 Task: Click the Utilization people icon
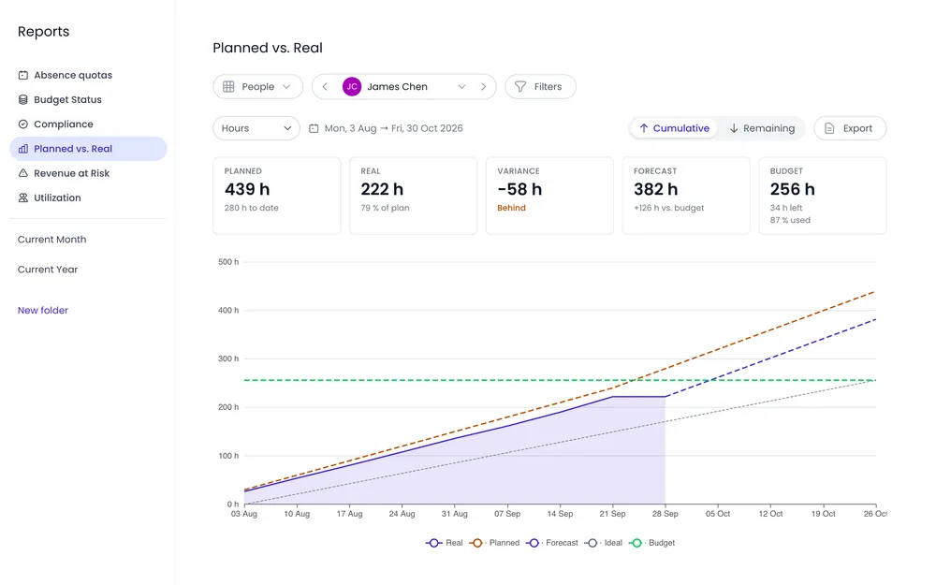coord(23,197)
